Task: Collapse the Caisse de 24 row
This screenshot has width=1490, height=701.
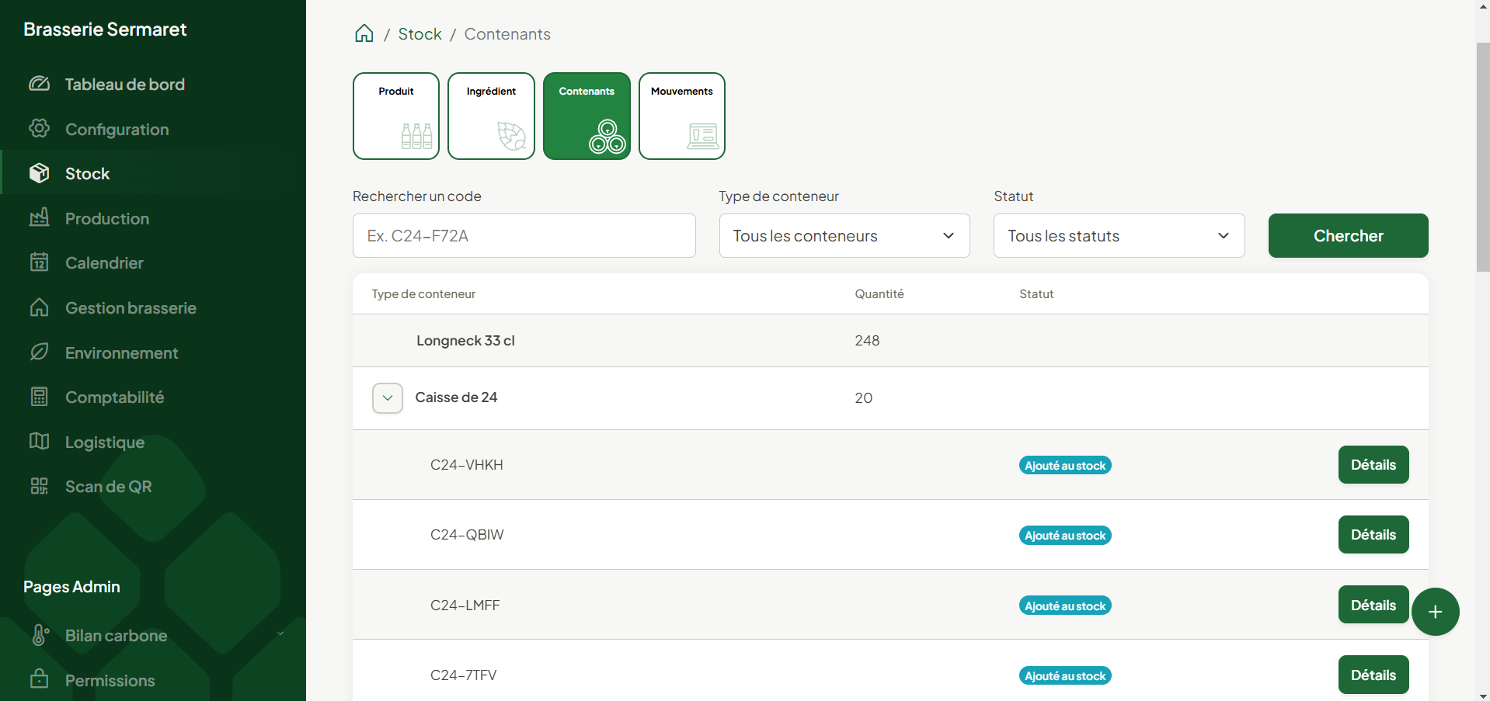Action: point(387,398)
